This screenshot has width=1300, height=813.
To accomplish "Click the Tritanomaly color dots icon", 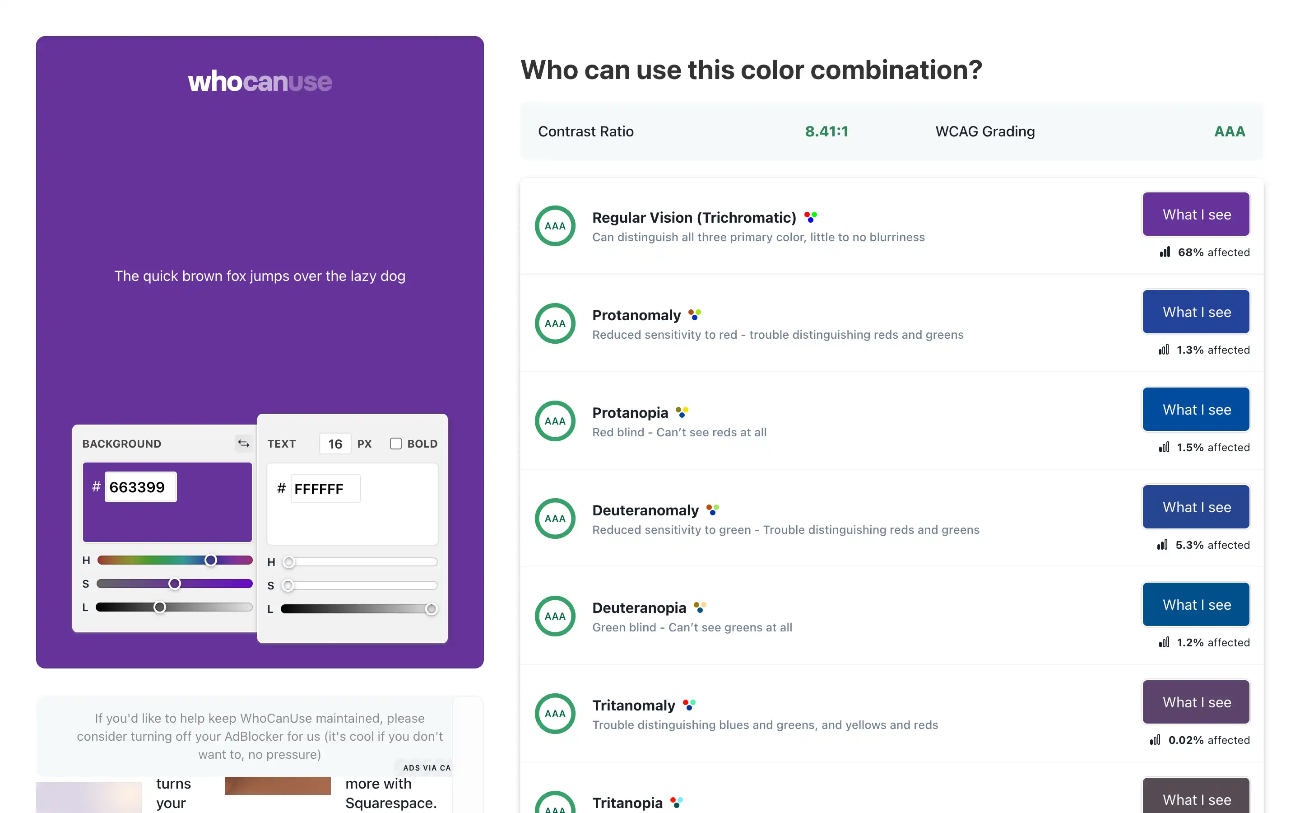I will [689, 705].
